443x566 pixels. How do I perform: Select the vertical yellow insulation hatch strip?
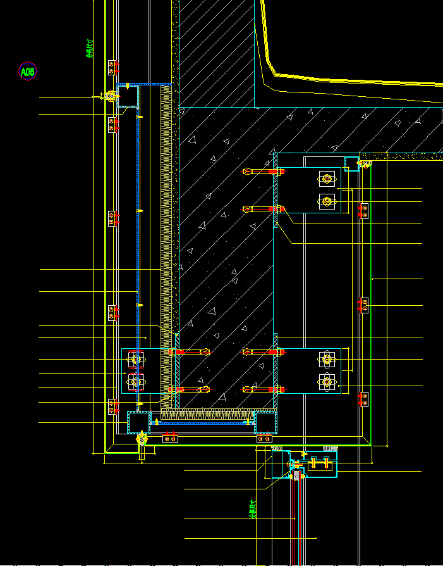pyautogui.click(x=166, y=248)
